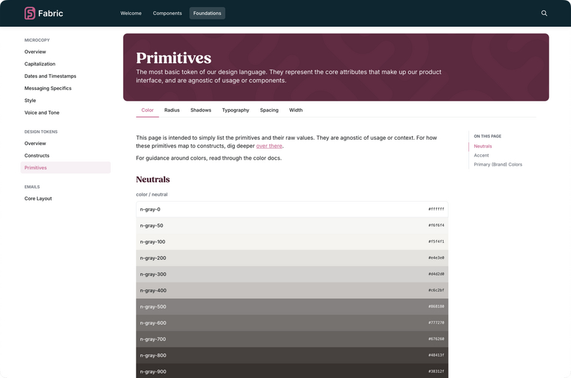
Task: Click the Fabric logo icon
Action: pyautogui.click(x=30, y=13)
